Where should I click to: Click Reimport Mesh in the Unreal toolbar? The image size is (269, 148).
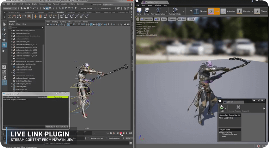coord(175,11)
